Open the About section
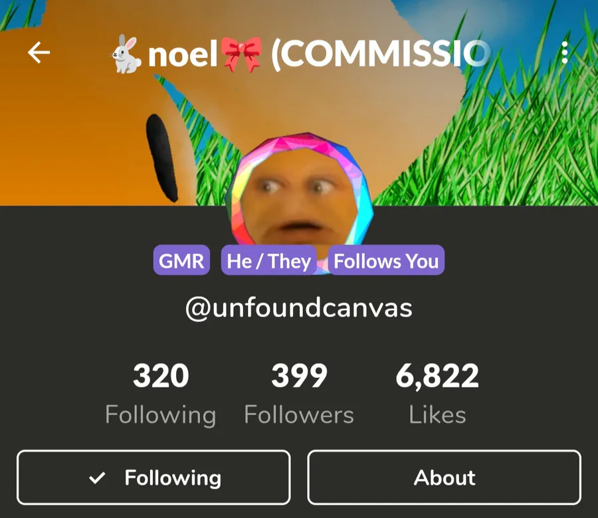The image size is (598, 518). pos(445,477)
